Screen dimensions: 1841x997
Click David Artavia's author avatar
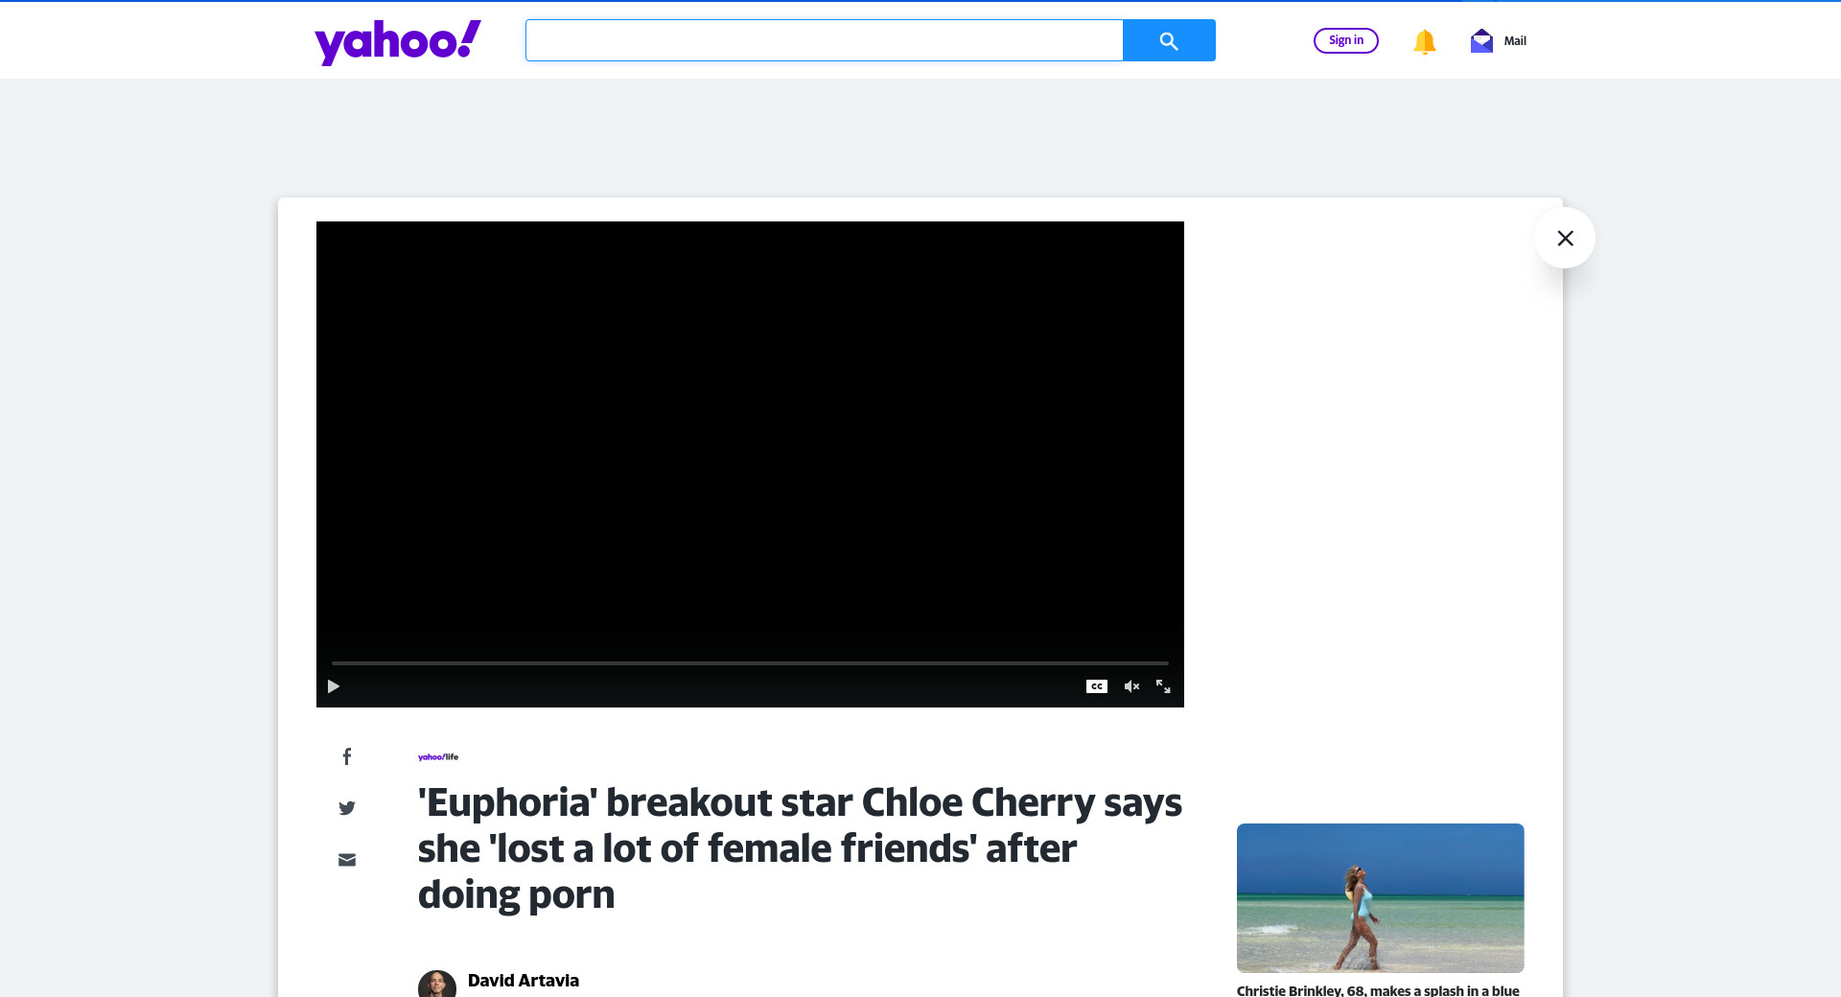tap(437, 985)
